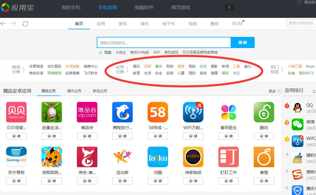Open the ROM sub-navigation tab
This screenshot has width=316, height=195.
[237, 24]
